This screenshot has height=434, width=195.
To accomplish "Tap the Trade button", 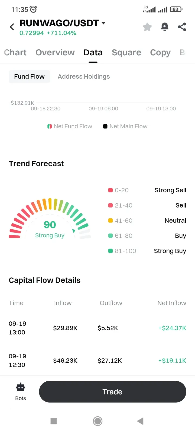I will pyautogui.click(x=113, y=392).
